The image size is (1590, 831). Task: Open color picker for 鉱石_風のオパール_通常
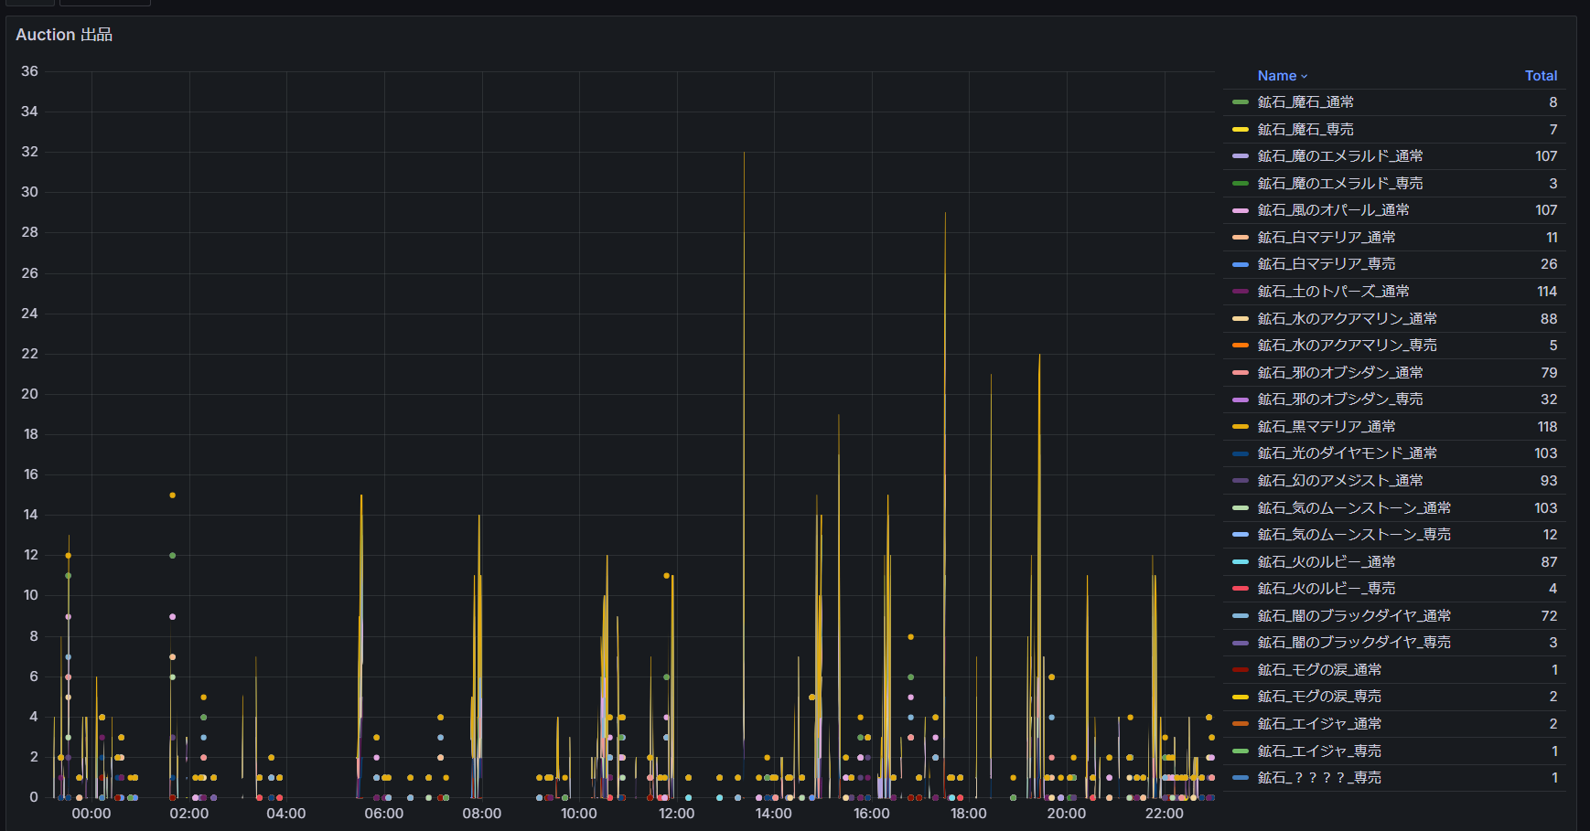pyautogui.click(x=1240, y=210)
